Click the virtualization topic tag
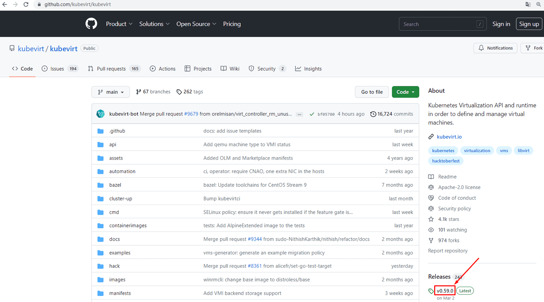Viewport: 544px width, 302px height. coord(477,151)
